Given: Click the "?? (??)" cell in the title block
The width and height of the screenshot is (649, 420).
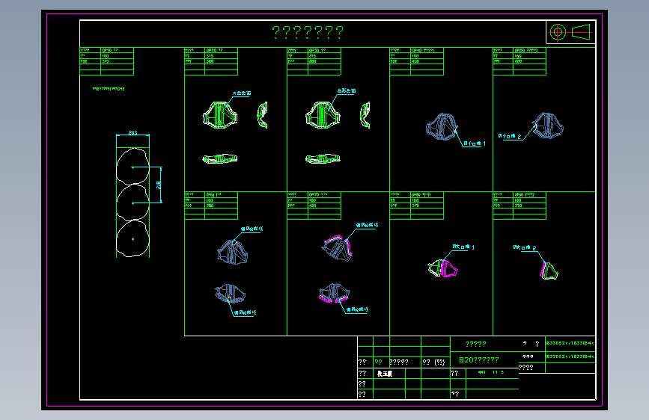Looking at the screenshot, I should [433, 362].
